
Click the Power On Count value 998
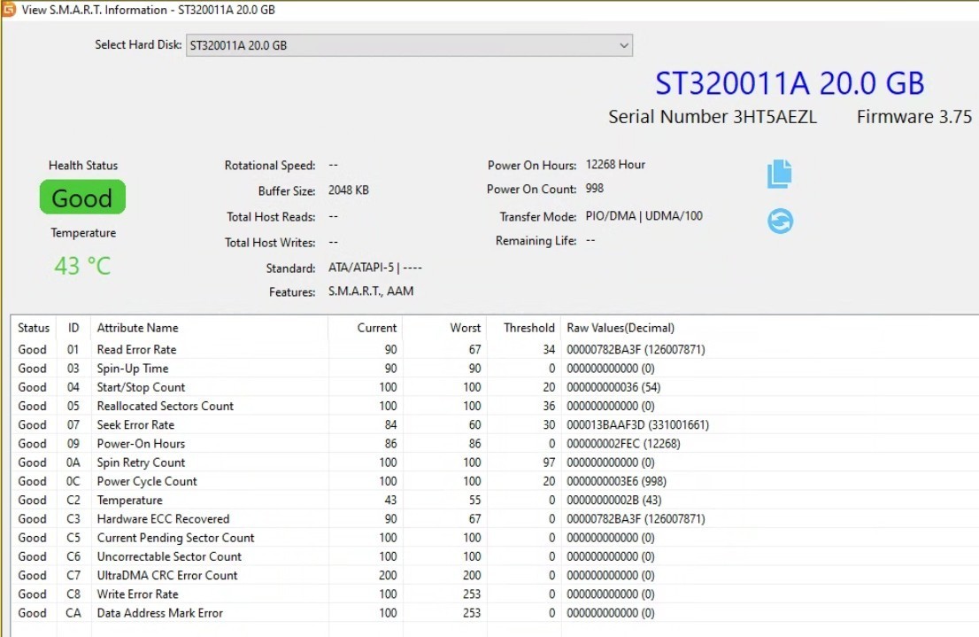pos(595,188)
